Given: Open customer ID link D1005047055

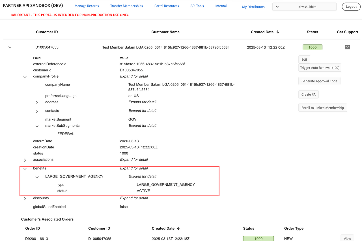Looking at the screenshot, I should pyautogui.click(x=47, y=47).
